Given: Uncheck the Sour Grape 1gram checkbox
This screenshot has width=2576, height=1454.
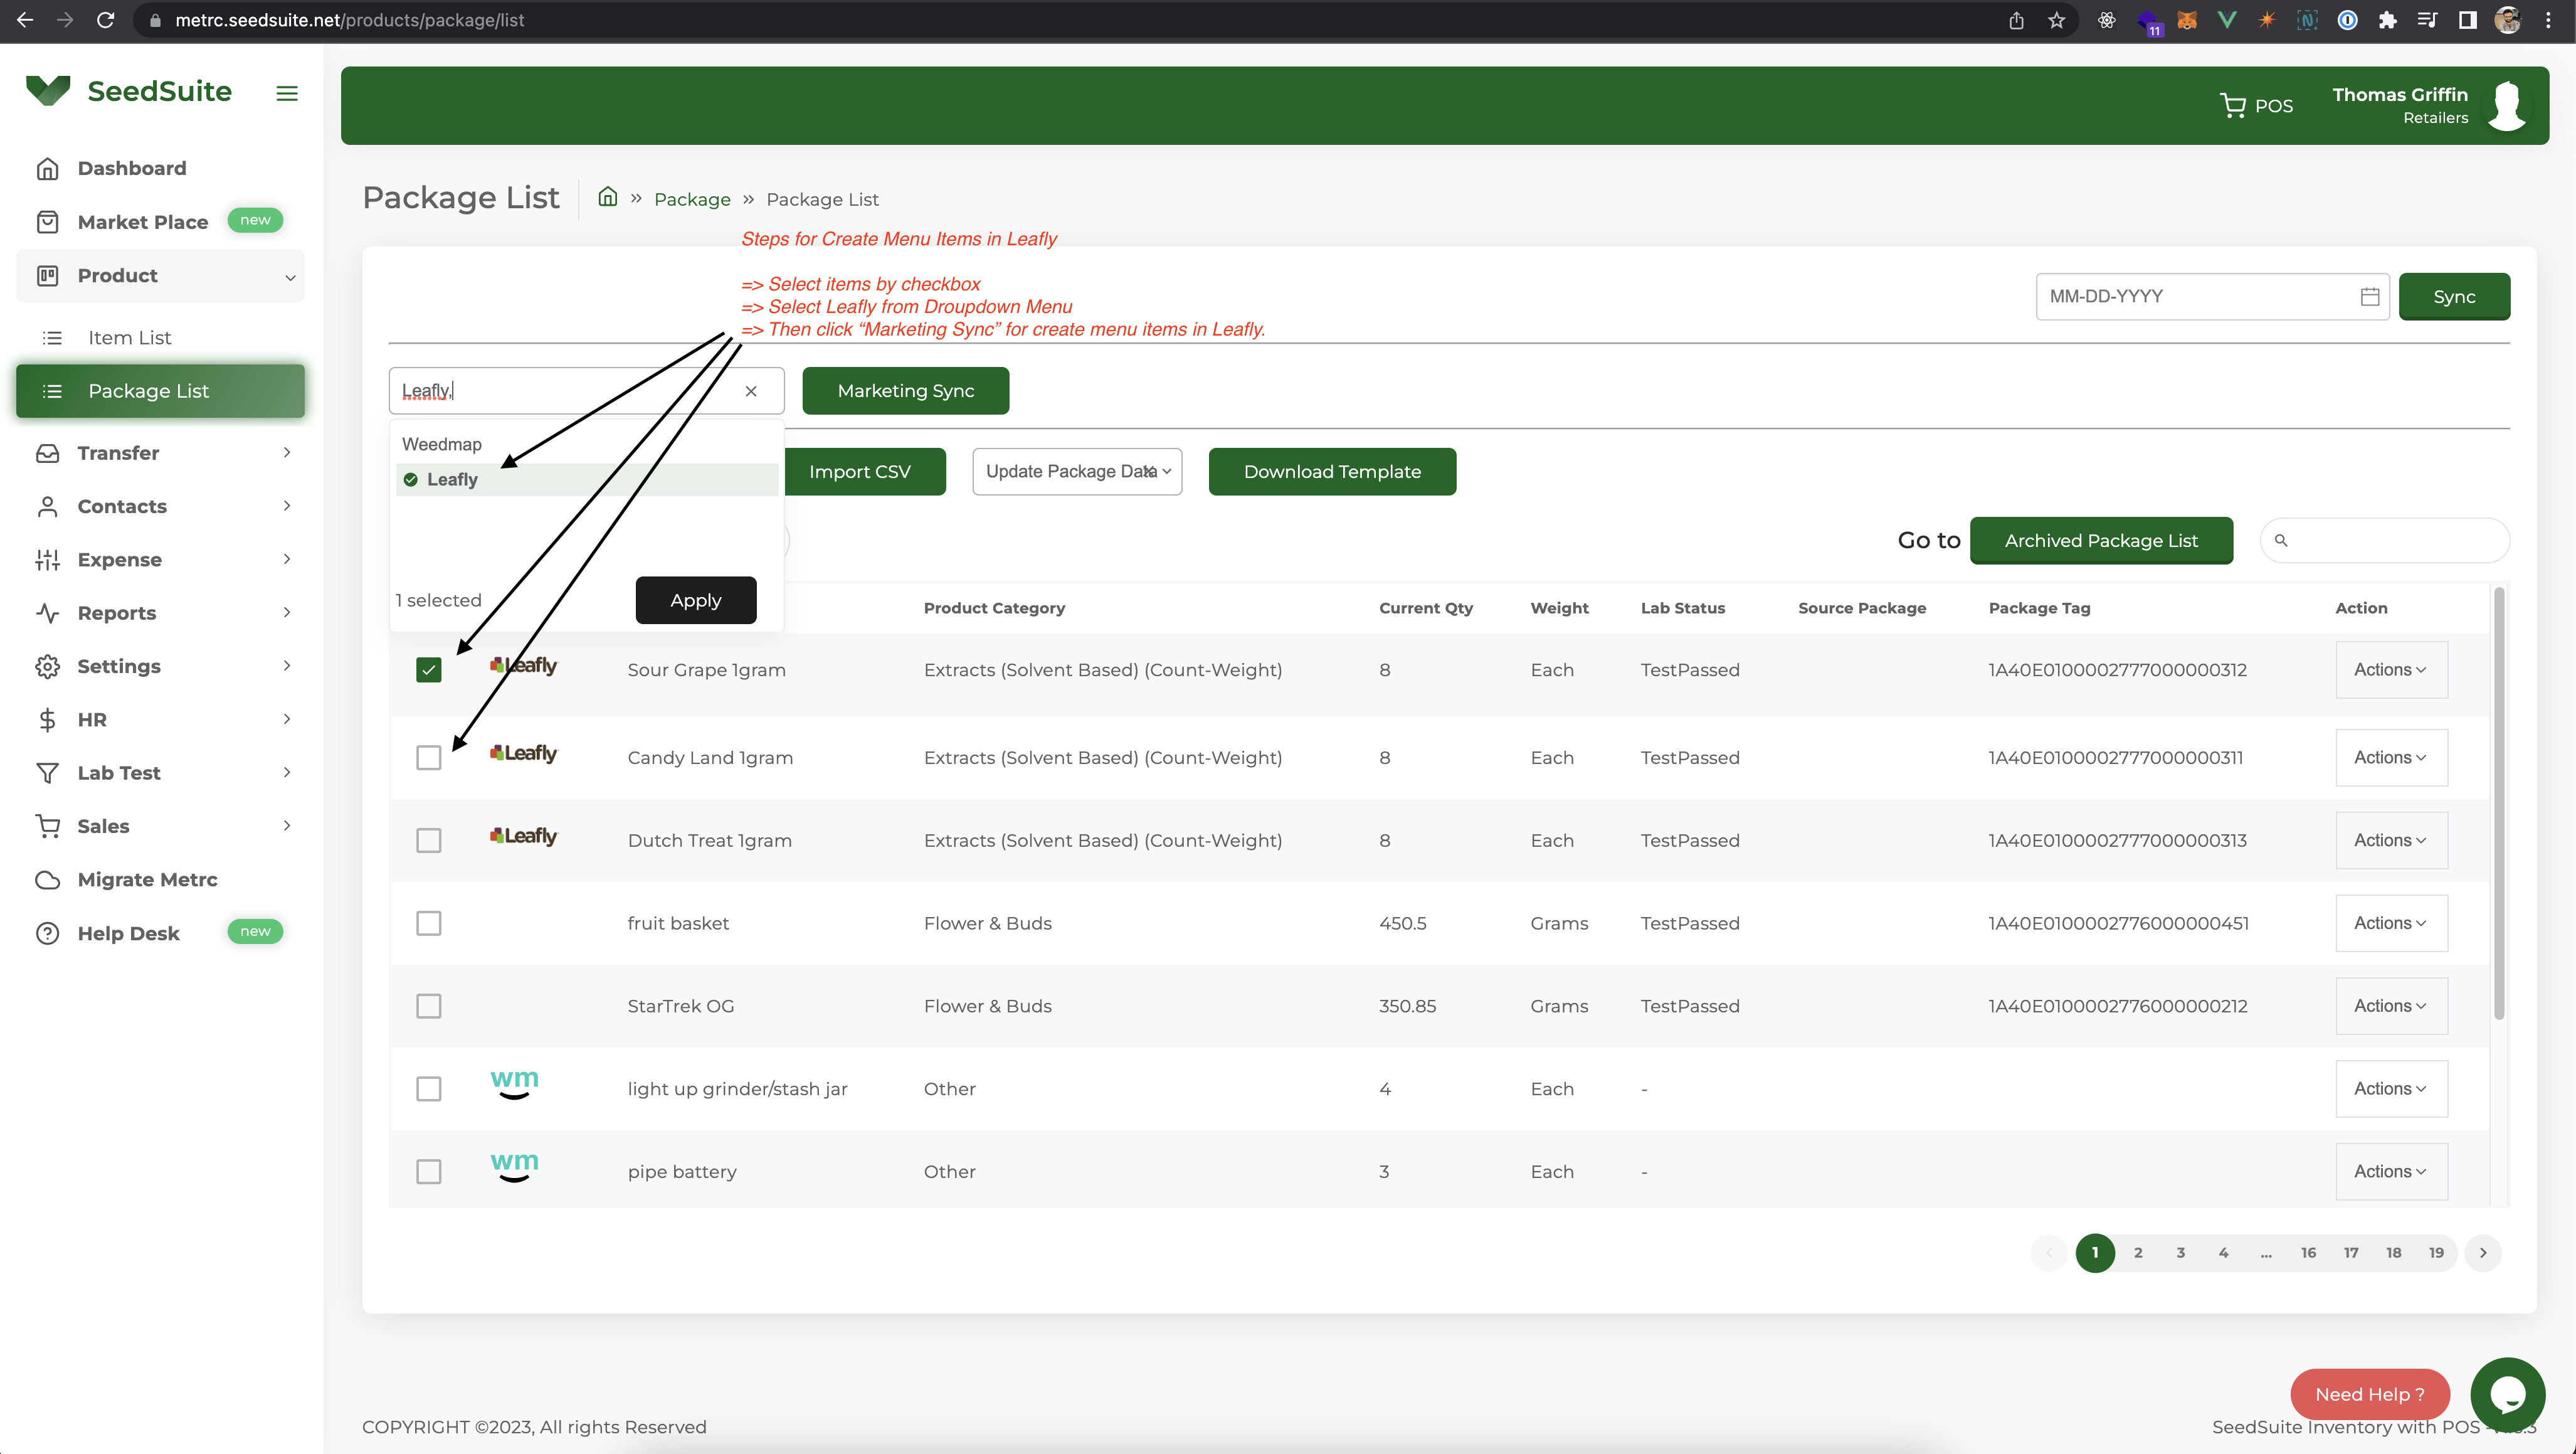Looking at the screenshot, I should click(x=428, y=670).
